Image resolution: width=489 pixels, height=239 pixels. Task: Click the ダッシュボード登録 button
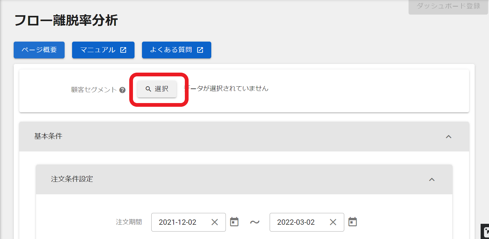448,6
